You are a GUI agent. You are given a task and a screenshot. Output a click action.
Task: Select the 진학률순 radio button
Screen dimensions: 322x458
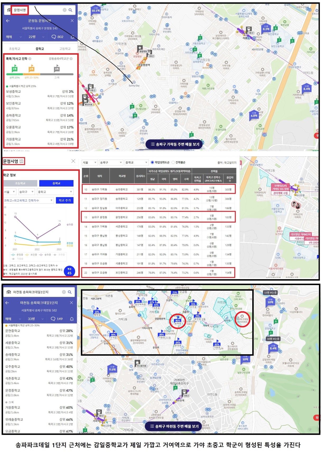pos(173,162)
